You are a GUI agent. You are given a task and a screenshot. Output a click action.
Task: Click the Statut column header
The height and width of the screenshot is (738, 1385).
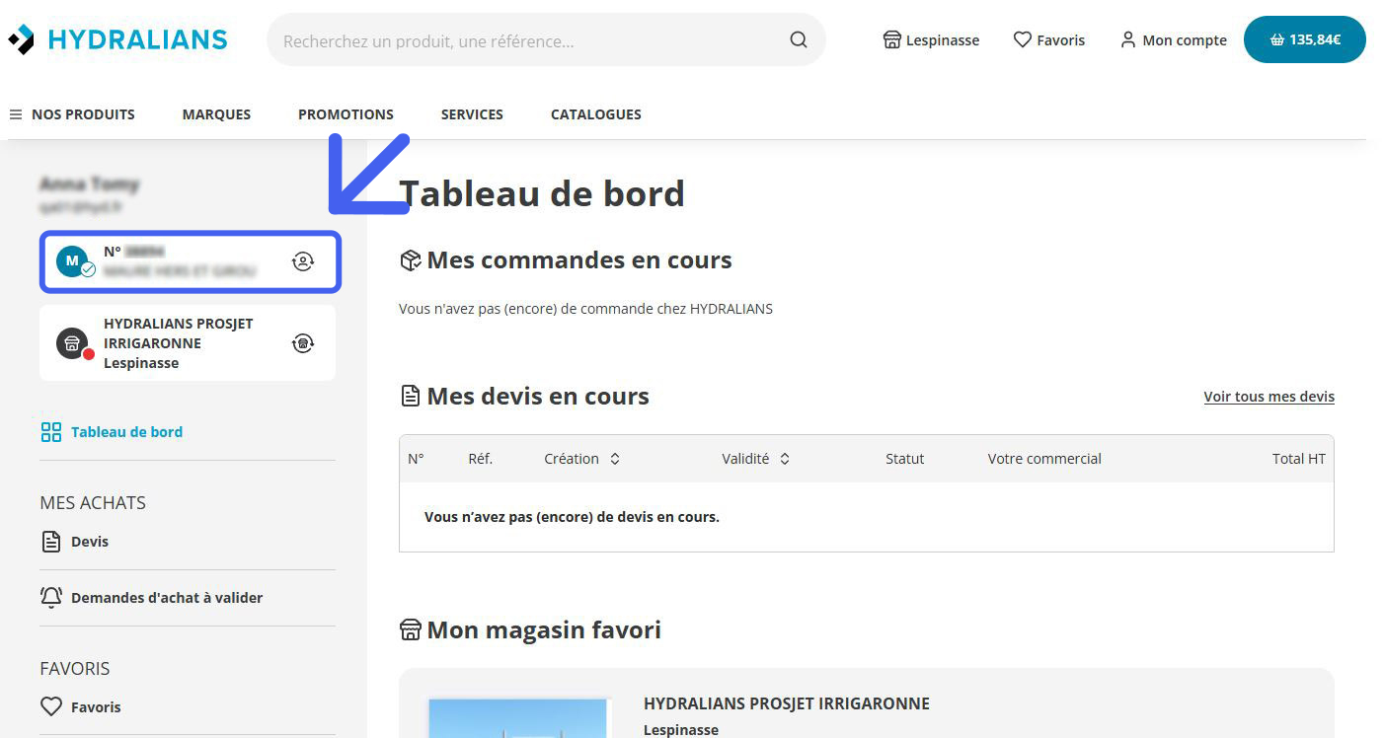tap(905, 459)
